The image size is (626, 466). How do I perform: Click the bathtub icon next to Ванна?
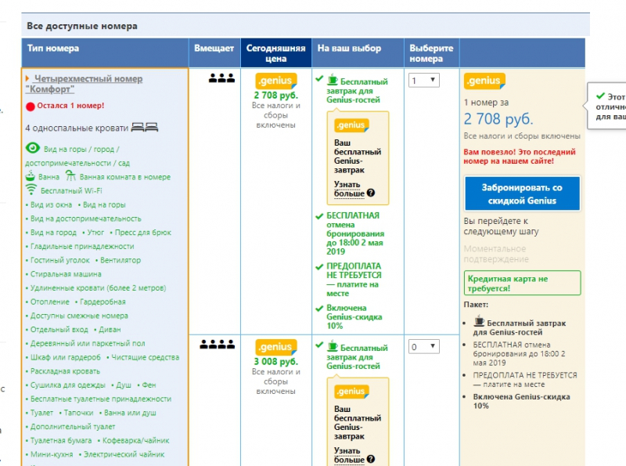(x=31, y=177)
